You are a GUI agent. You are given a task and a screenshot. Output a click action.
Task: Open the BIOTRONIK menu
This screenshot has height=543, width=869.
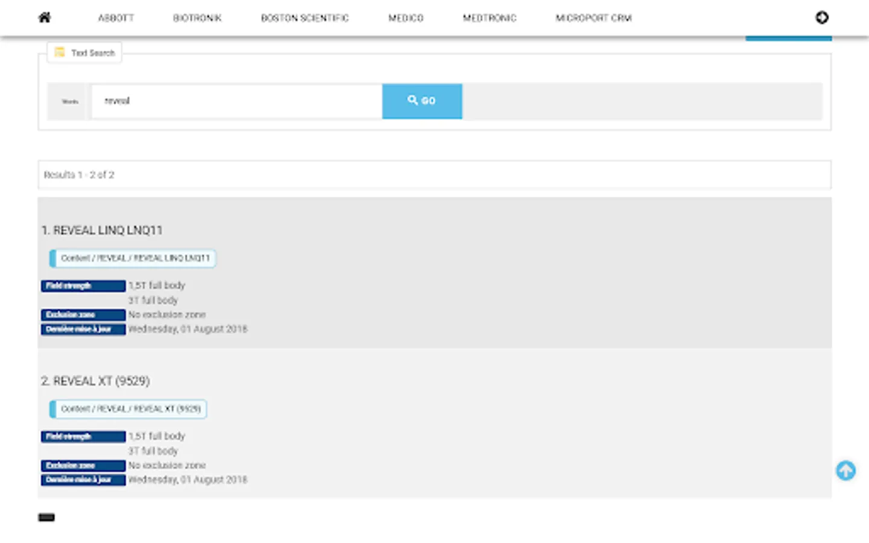pos(197,18)
